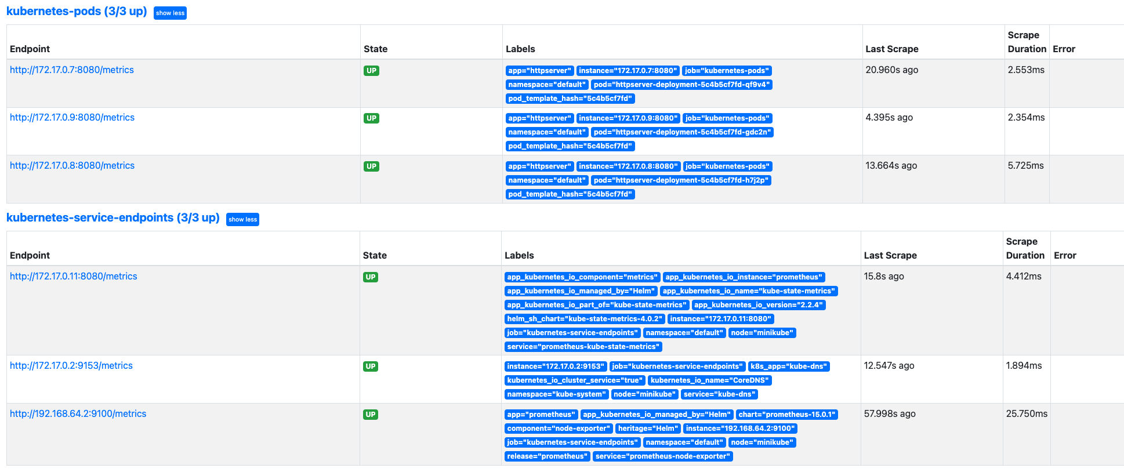Open the kubernetes-service-endpoints (3/3 up) heading link
Viewport: 1124px width, 472px height.
pos(113,217)
